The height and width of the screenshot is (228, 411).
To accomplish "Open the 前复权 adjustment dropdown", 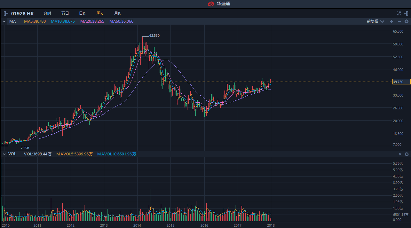I will [375, 21].
